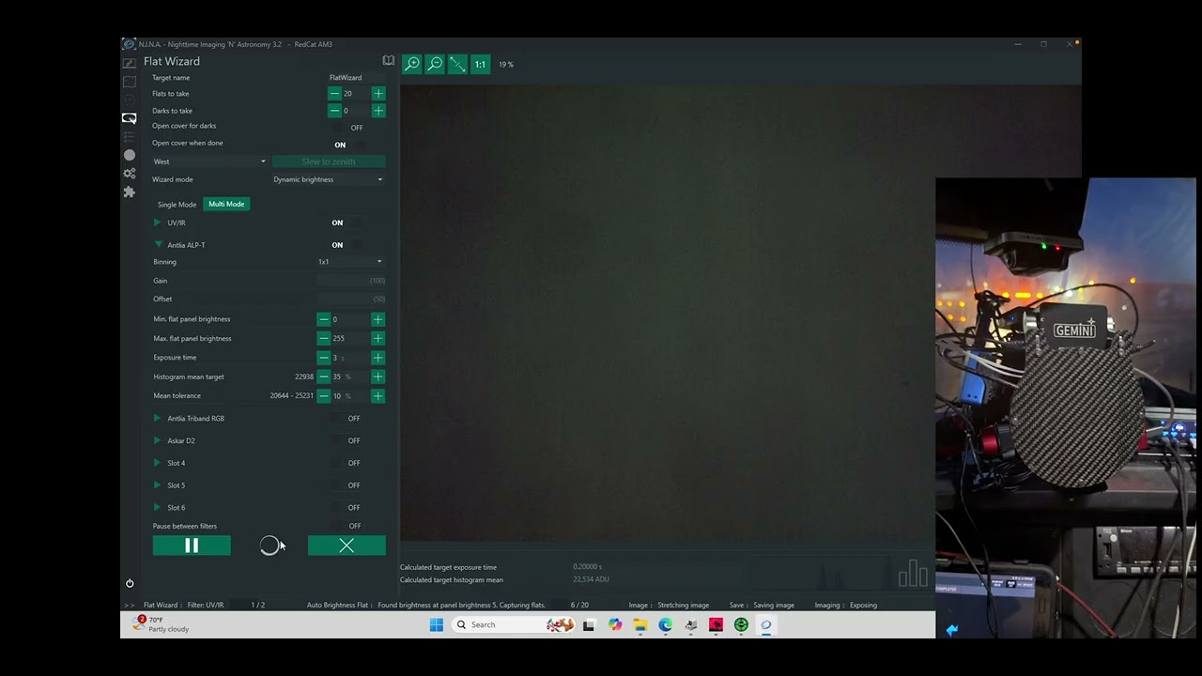Image resolution: width=1202 pixels, height=676 pixels.
Task: Expand the Slot 4 filter settings
Action: [158, 463]
